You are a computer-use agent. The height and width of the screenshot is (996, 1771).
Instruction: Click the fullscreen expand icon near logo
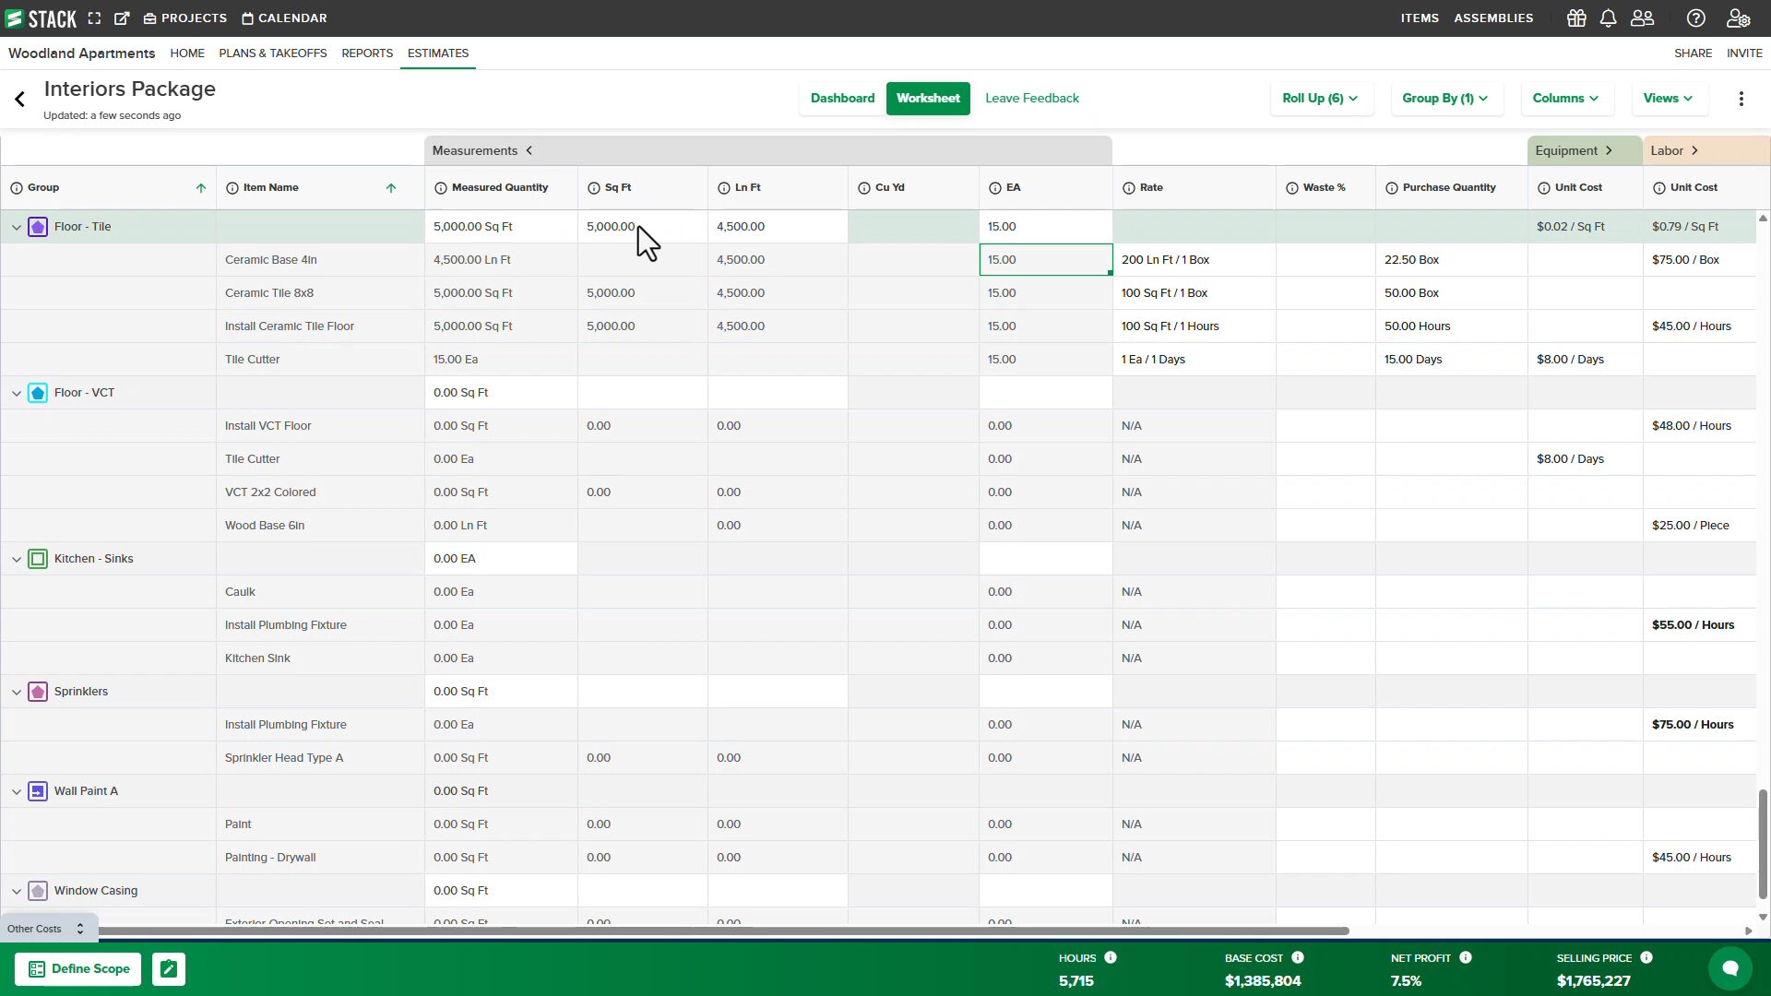coord(94,18)
